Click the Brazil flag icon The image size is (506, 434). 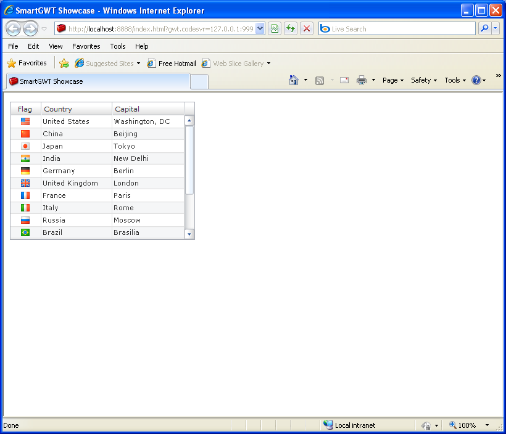(x=25, y=232)
